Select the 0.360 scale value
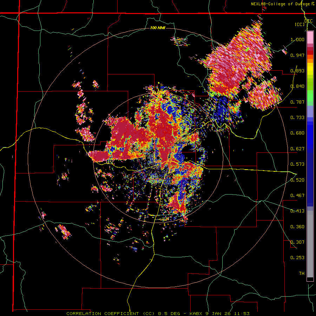 click(297, 227)
